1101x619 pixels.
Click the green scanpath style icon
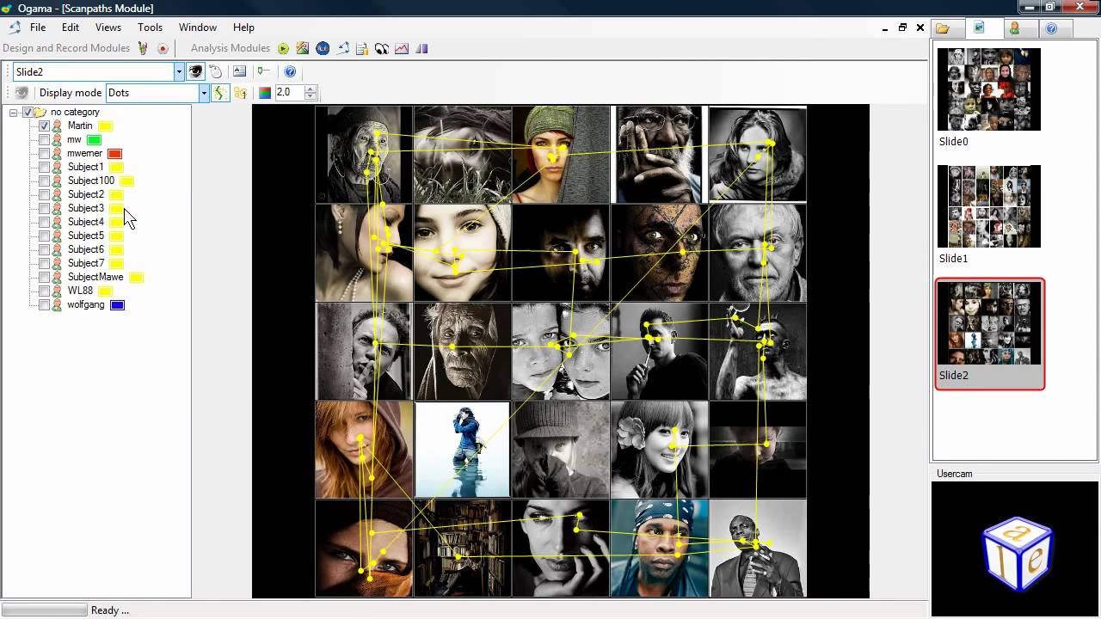click(x=220, y=93)
